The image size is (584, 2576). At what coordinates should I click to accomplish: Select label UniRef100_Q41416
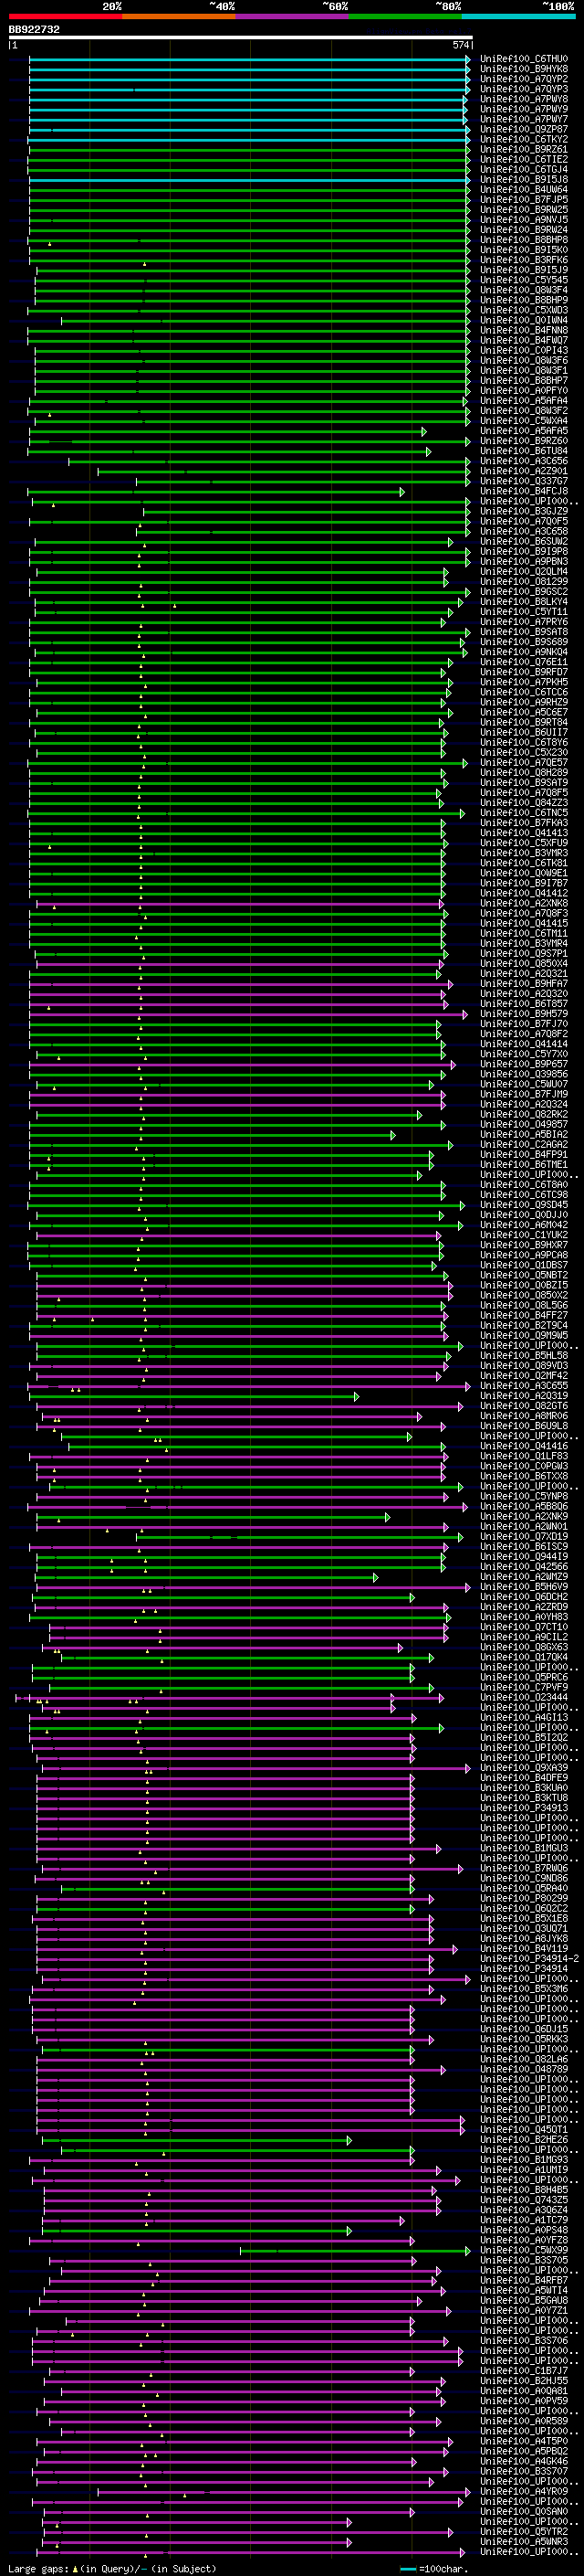coord(524,1446)
